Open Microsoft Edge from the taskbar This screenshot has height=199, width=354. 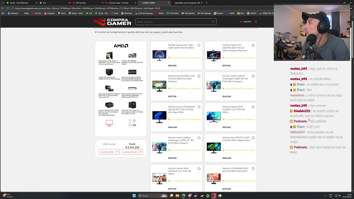point(183,196)
